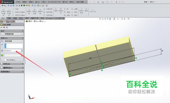The height and width of the screenshot is (103, 170).
Task: Collapse the From section
Action: coord(23,31)
